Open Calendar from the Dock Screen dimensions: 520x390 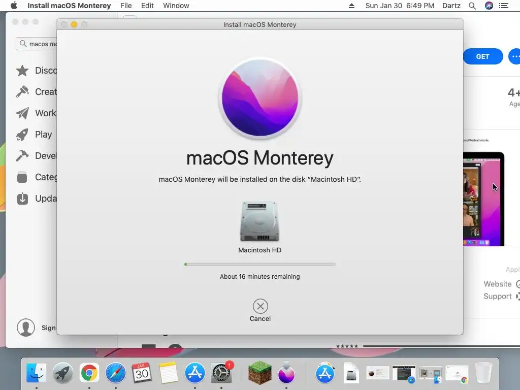[142, 373]
